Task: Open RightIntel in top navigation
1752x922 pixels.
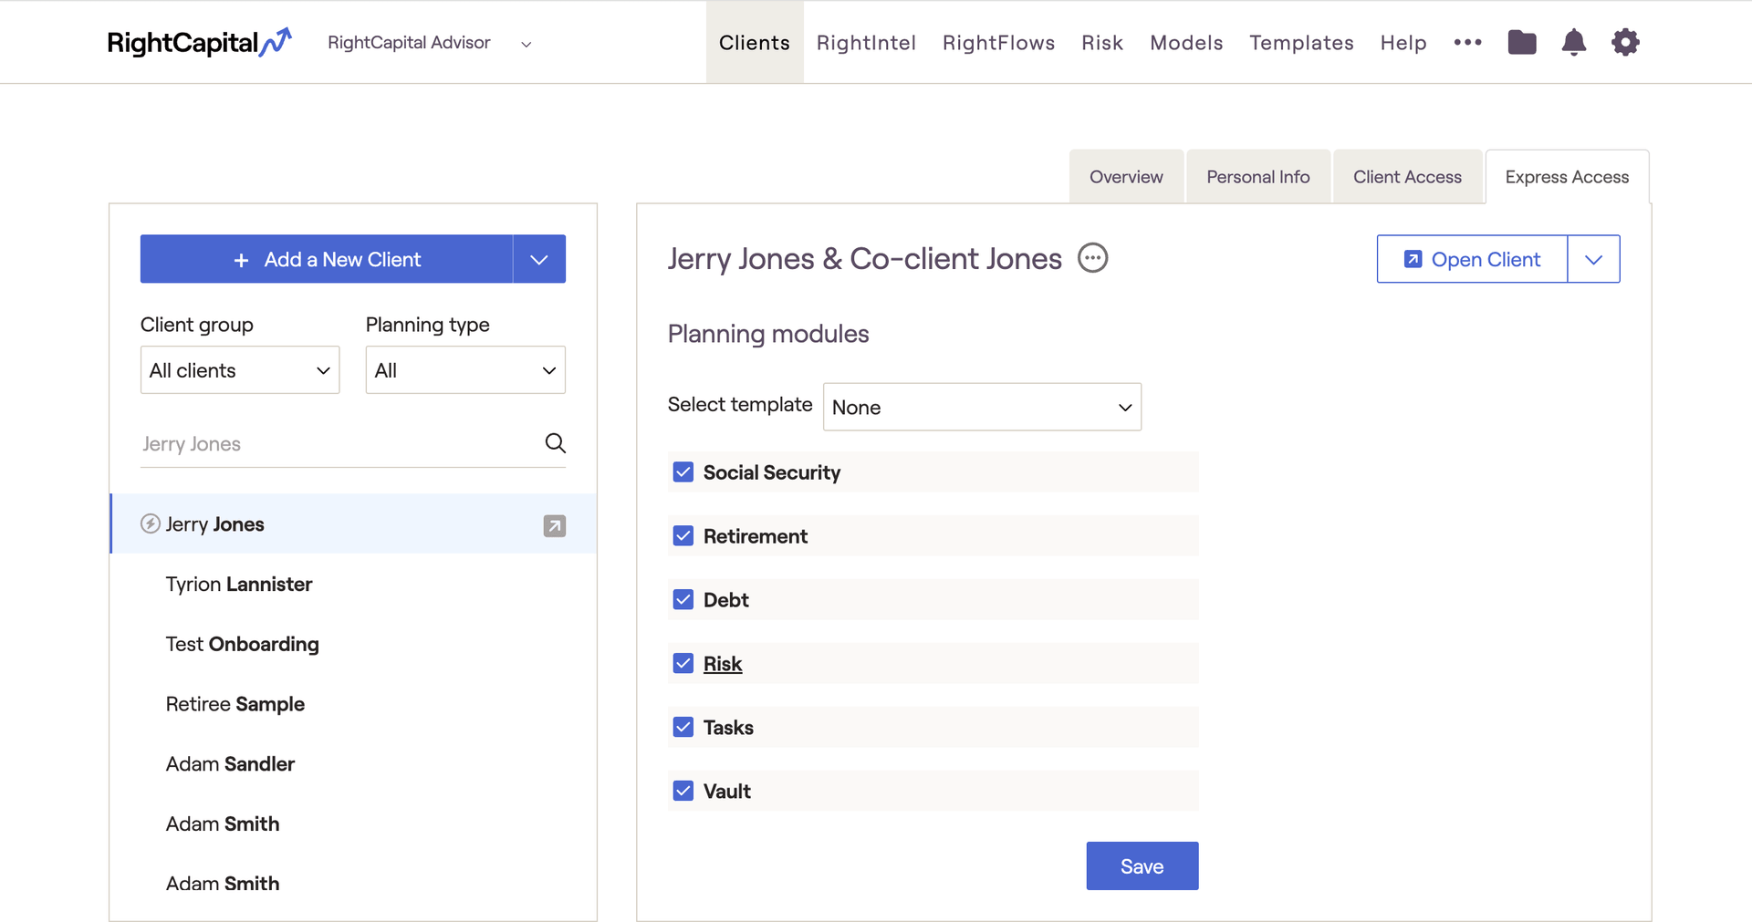Action: point(866,43)
